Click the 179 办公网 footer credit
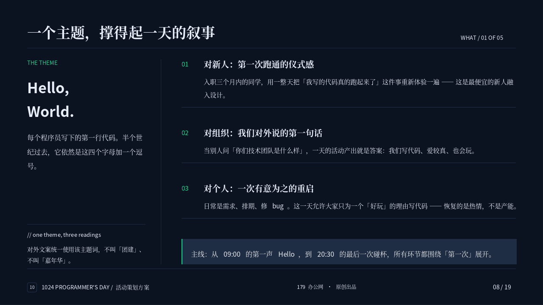 point(310,287)
